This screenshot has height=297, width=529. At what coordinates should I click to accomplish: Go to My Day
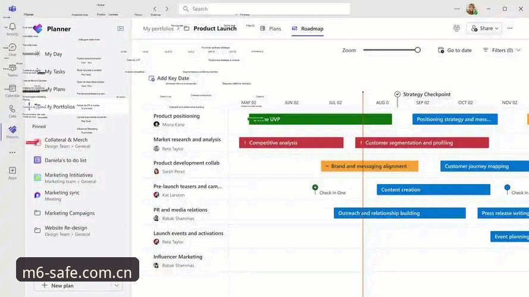54,54
